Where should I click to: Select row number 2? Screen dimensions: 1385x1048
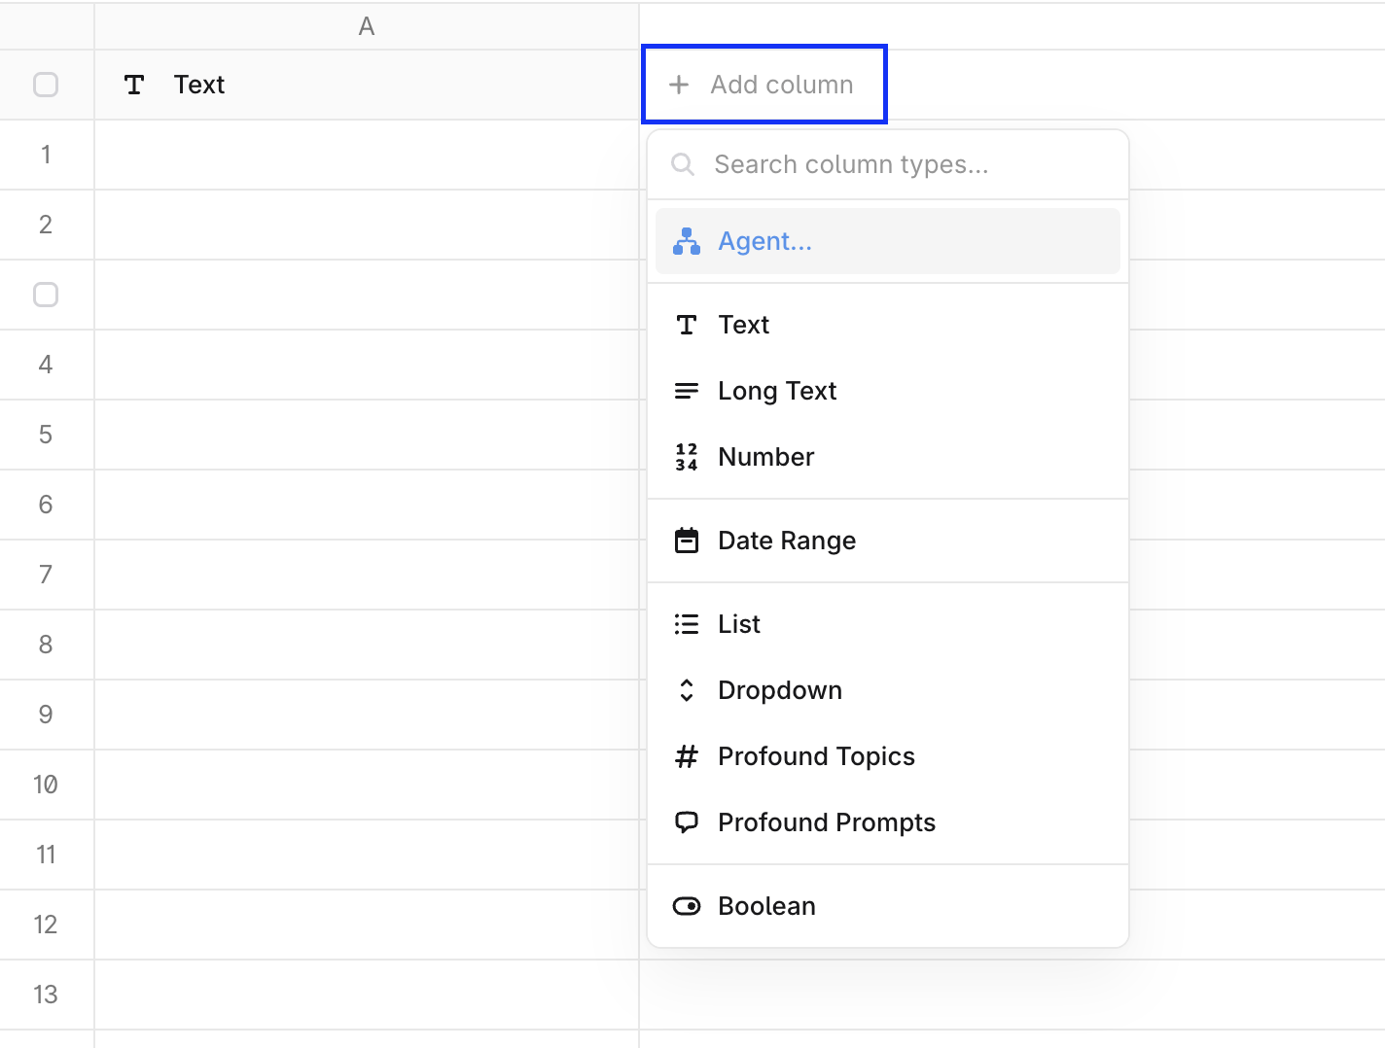(x=46, y=225)
